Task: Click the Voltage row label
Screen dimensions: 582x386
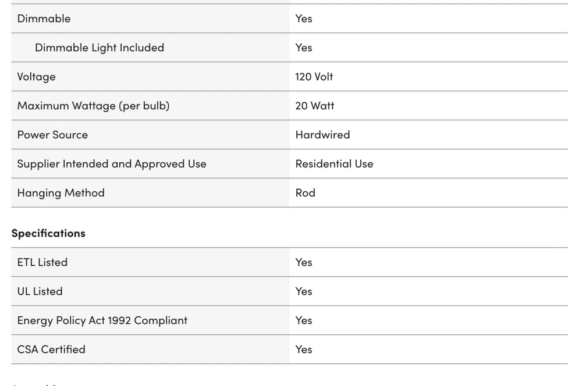Action: point(36,77)
